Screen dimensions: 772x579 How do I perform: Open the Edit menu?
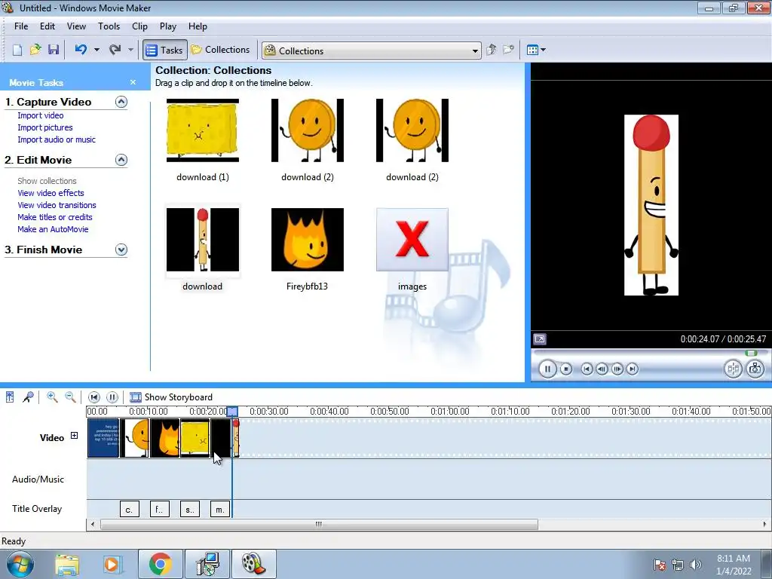(x=47, y=26)
